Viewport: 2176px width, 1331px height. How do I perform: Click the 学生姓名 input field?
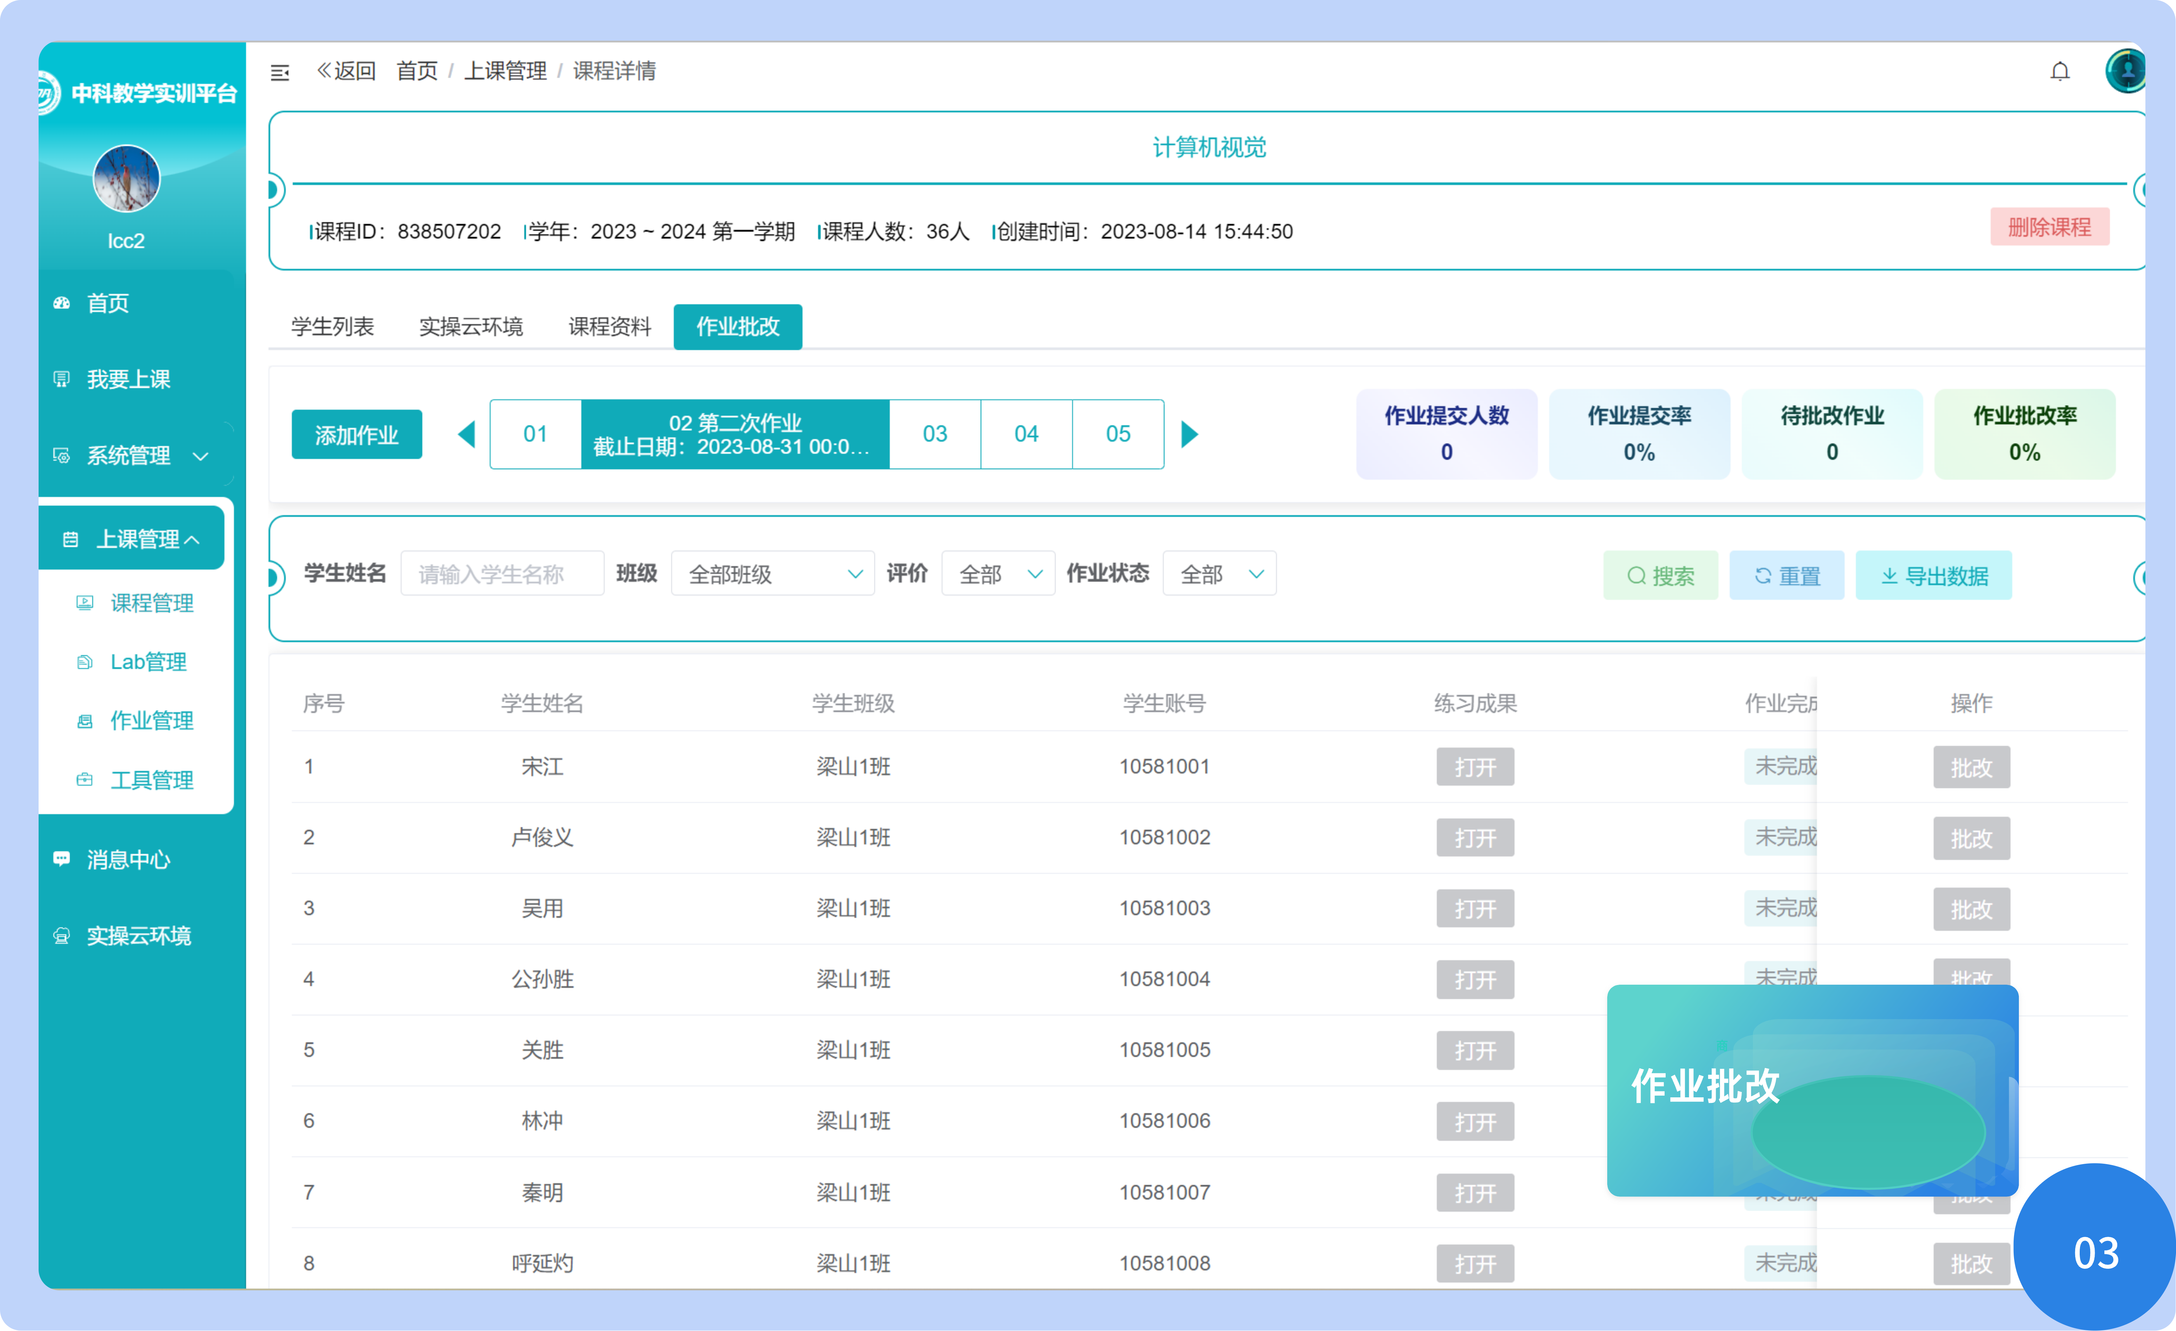(x=502, y=574)
